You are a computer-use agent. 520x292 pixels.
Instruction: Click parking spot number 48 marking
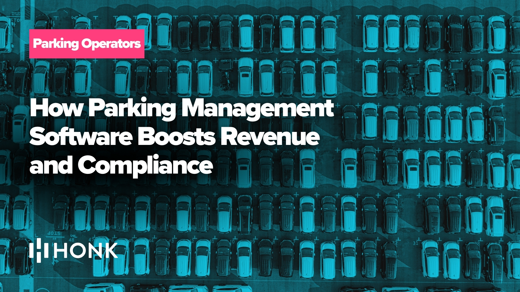(x=71, y=240)
